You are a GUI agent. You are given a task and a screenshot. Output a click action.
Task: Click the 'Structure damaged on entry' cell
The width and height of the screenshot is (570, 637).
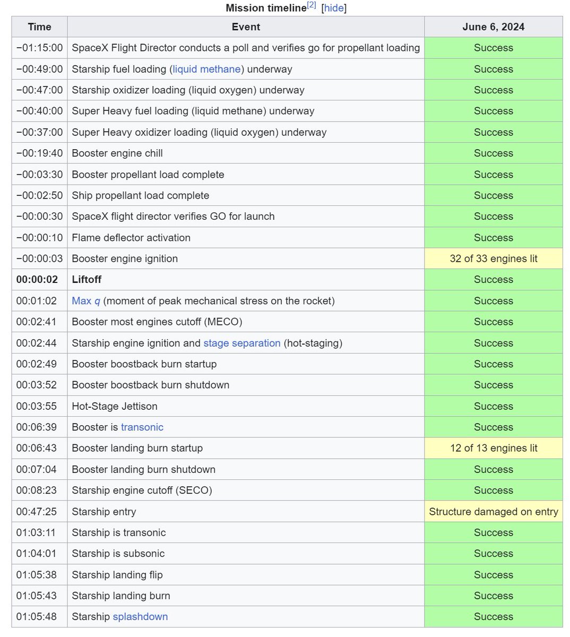(x=494, y=512)
